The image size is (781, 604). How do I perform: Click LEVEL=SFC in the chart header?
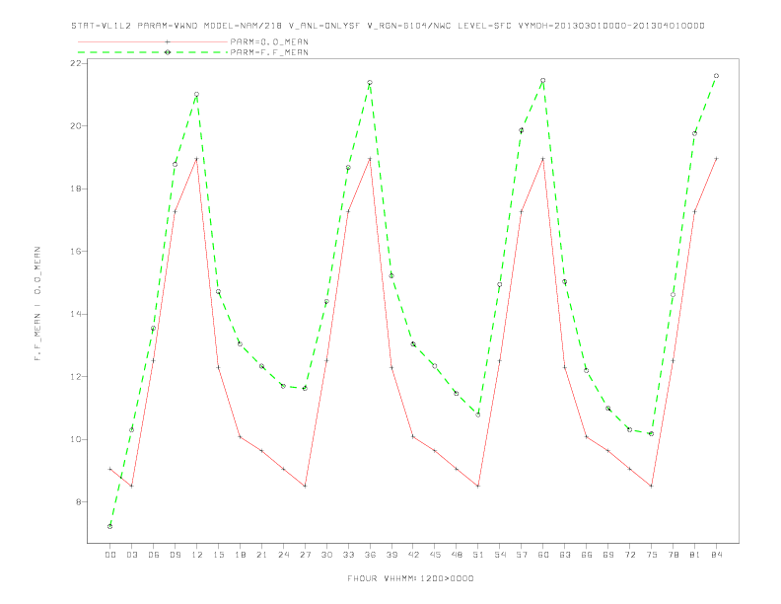click(x=484, y=26)
